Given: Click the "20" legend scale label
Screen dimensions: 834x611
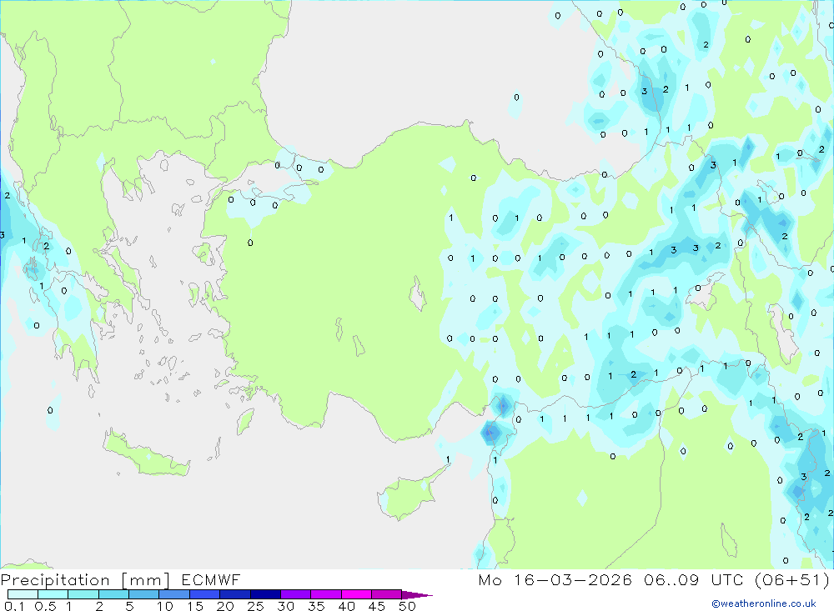Looking at the screenshot, I should pyautogui.click(x=225, y=606).
